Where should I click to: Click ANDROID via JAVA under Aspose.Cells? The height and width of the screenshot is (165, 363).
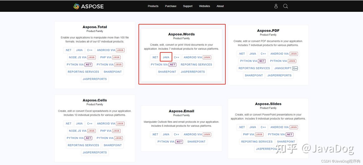[x=110, y=123]
